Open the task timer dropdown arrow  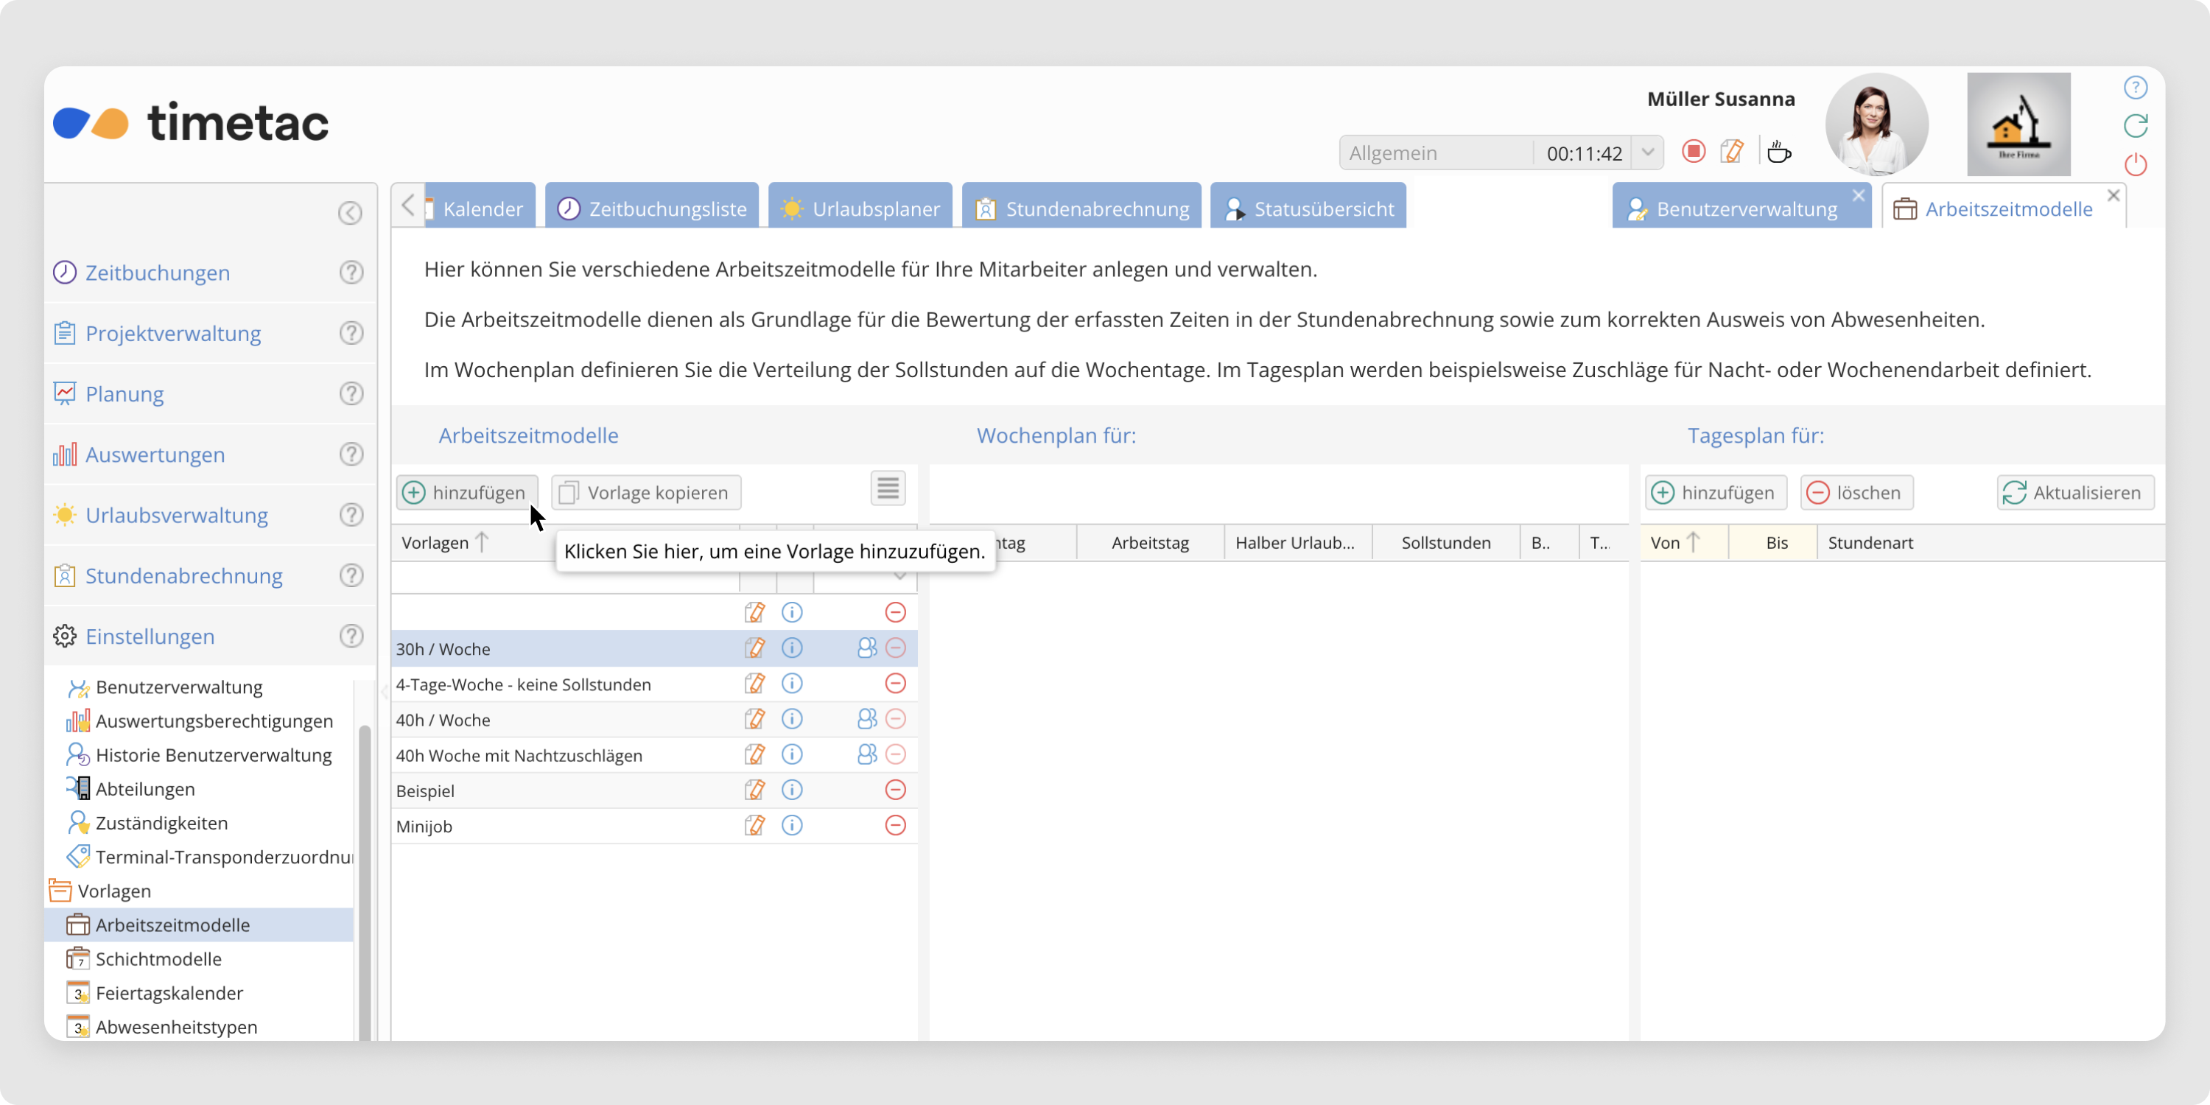1648,152
